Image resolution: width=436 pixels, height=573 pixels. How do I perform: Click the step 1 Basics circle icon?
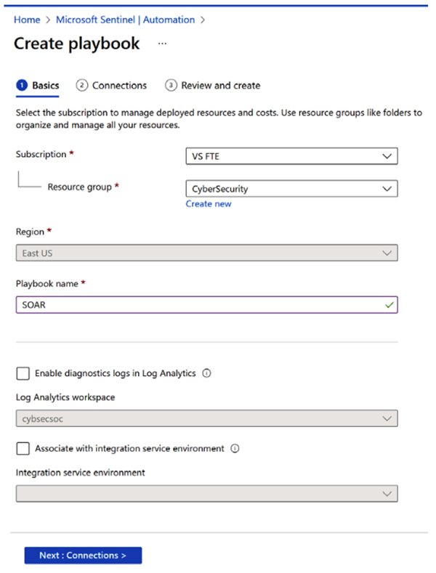coord(22,86)
